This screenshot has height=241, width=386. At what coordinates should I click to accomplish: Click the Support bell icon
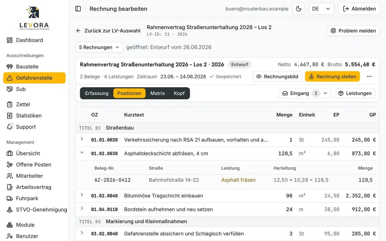(10, 127)
